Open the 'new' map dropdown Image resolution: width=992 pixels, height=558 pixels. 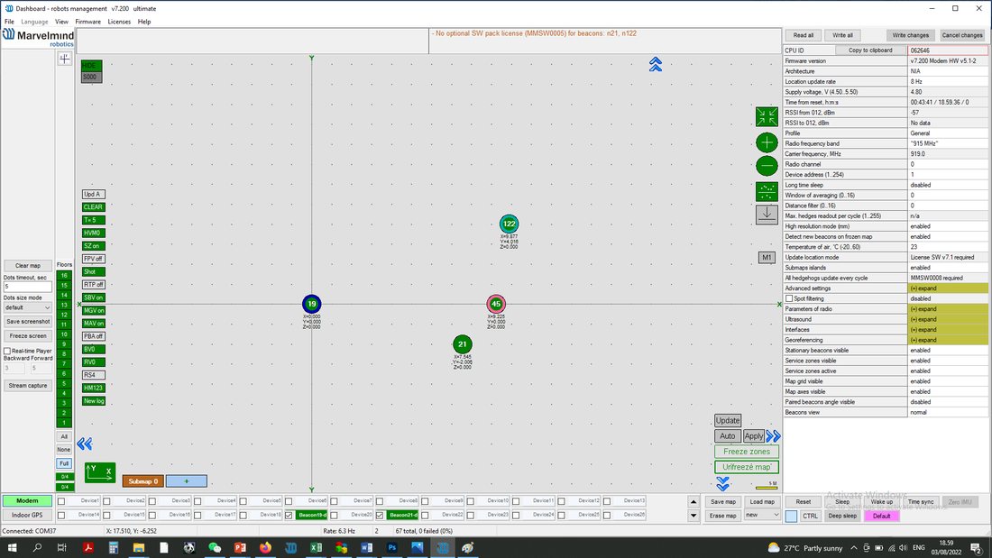click(x=762, y=515)
